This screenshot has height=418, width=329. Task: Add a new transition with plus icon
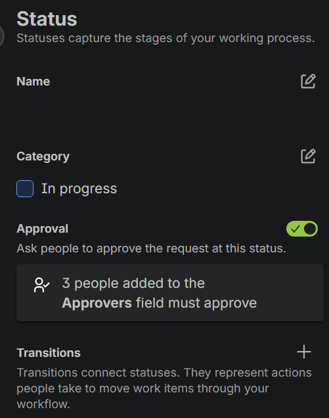pos(304,352)
